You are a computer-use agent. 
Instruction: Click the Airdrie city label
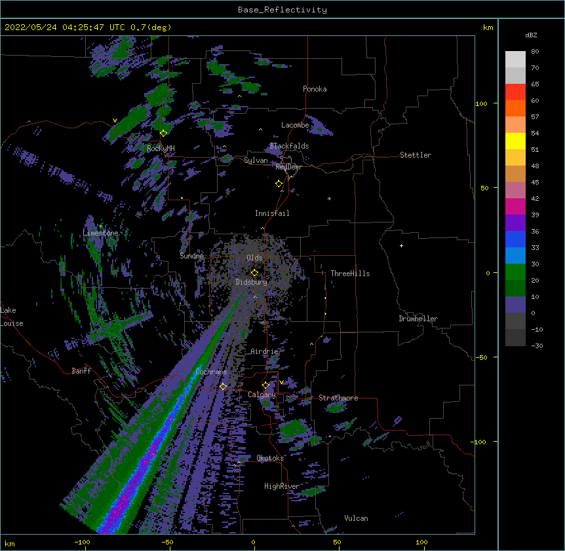pyautogui.click(x=265, y=351)
